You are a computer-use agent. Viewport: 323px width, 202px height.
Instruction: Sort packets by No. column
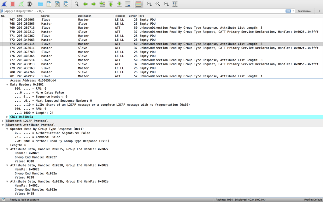8,16
